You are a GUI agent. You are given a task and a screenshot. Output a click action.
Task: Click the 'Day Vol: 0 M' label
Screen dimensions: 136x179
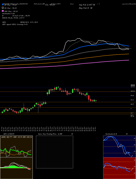(x=85, y=8)
